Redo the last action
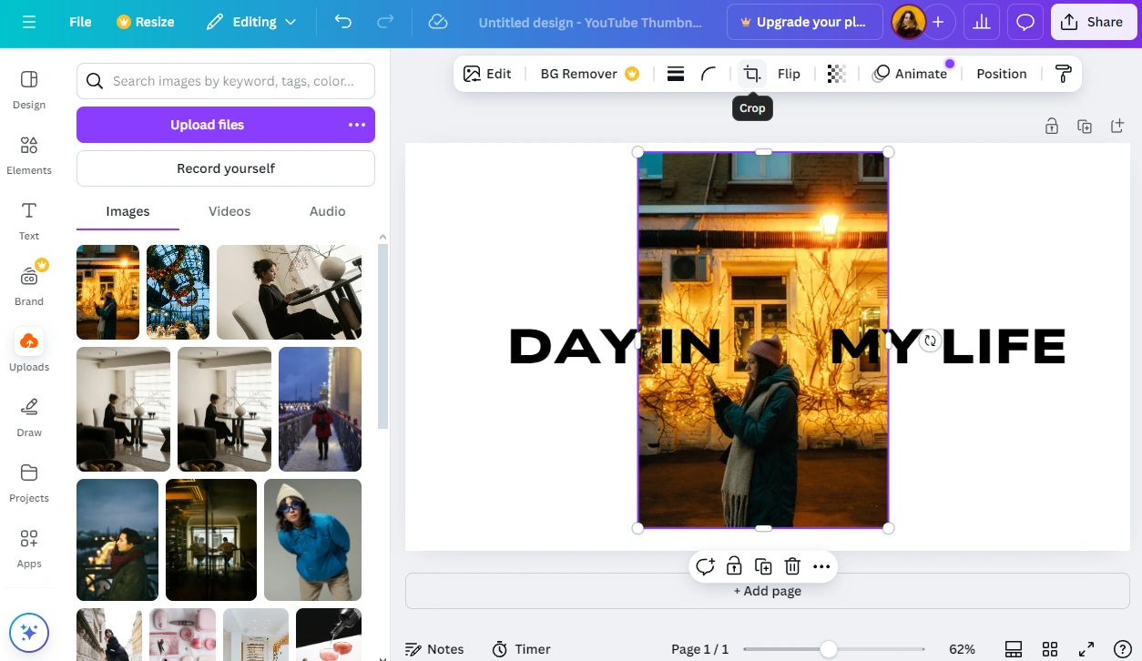 click(x=385, y=22)
